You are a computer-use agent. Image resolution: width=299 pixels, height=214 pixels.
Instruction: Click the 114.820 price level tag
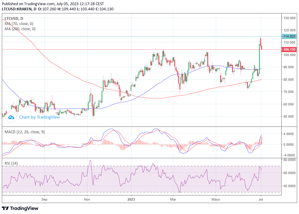click(x=289, y=36)
